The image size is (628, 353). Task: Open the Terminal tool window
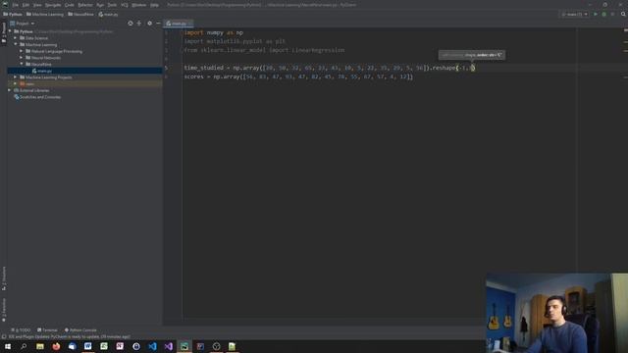click(47, 330)
